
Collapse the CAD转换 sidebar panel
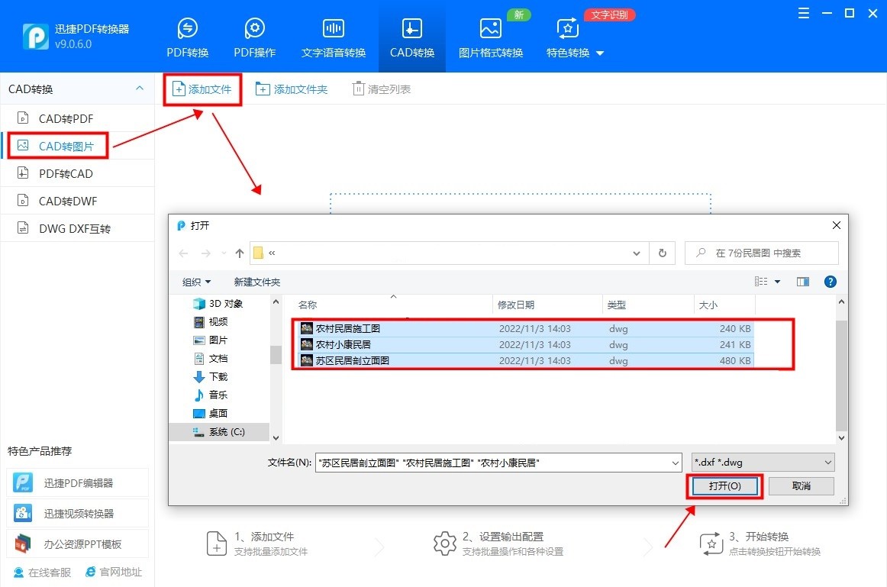click(x=139, y=89)
